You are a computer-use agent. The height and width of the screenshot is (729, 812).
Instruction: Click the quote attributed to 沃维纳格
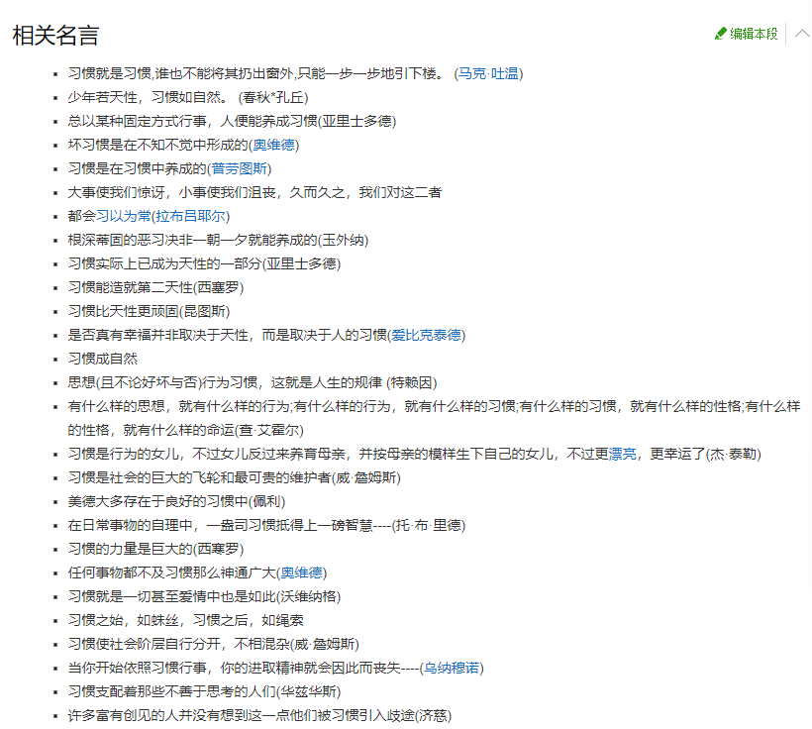204,596
